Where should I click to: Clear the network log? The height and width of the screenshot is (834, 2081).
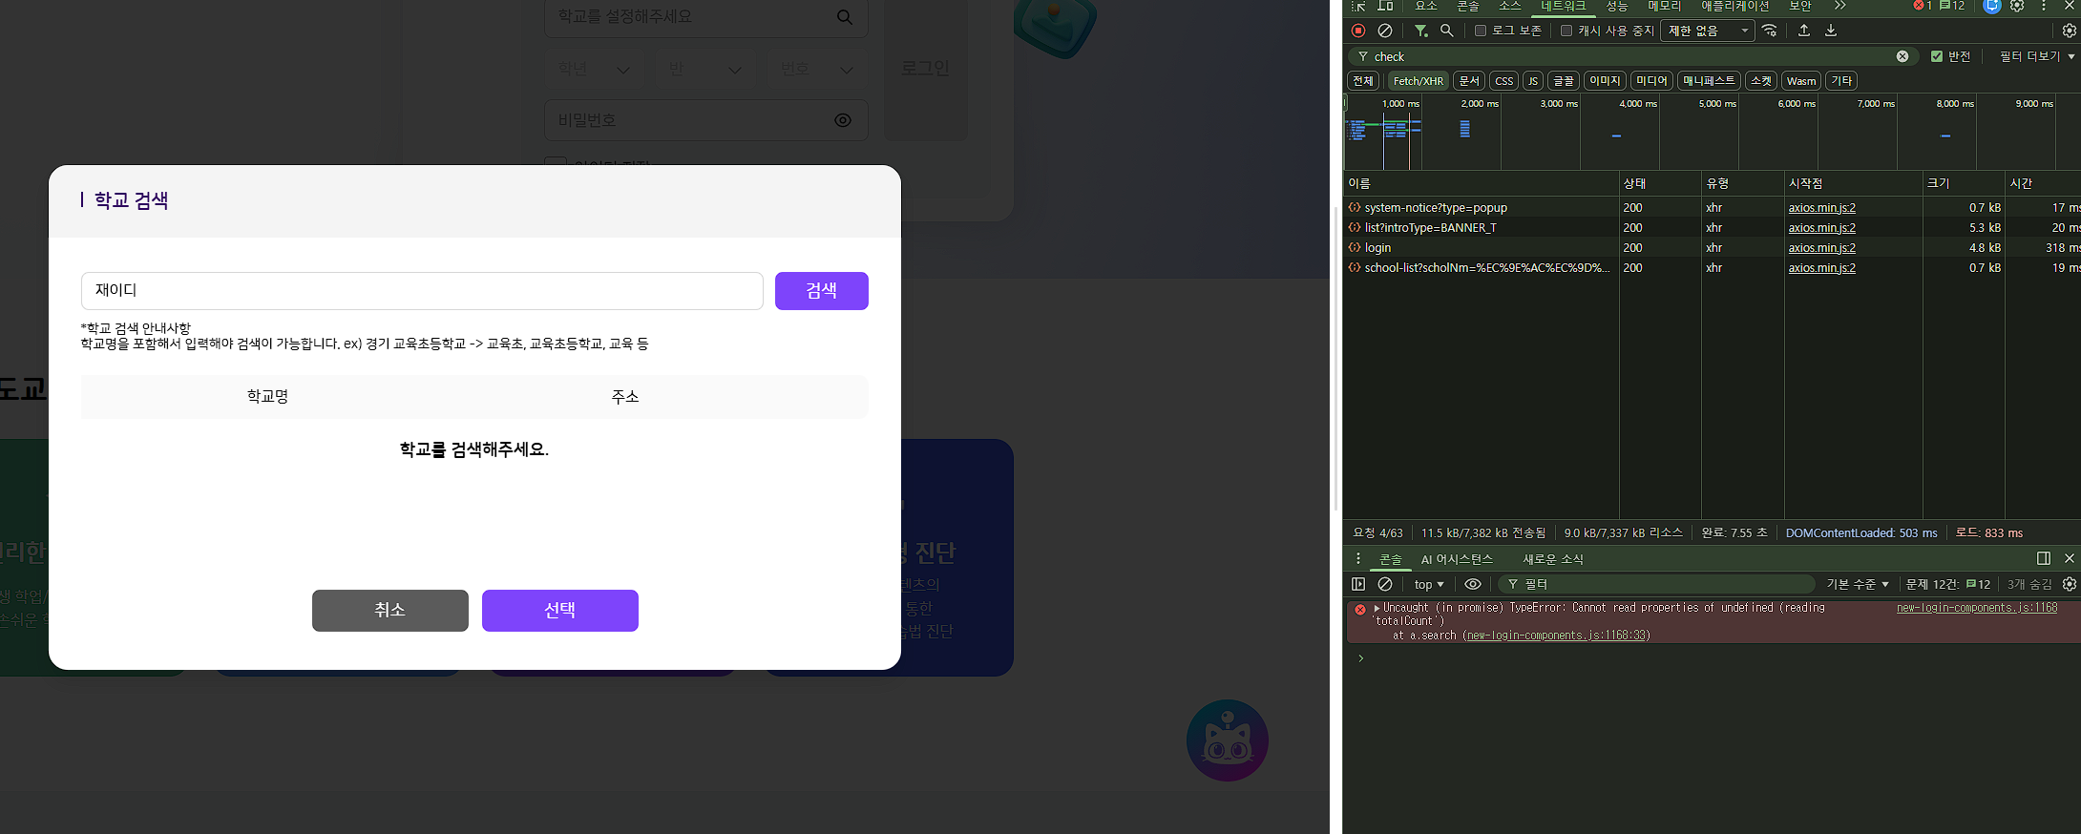pyautogui.click(x=1385, y=31)
